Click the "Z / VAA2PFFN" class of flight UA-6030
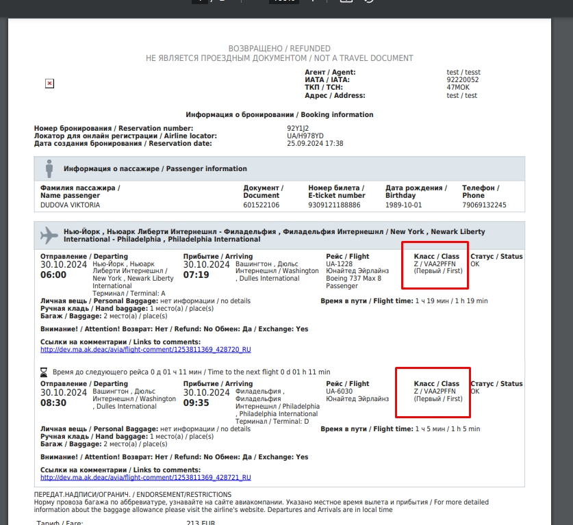 pos(435,392)
